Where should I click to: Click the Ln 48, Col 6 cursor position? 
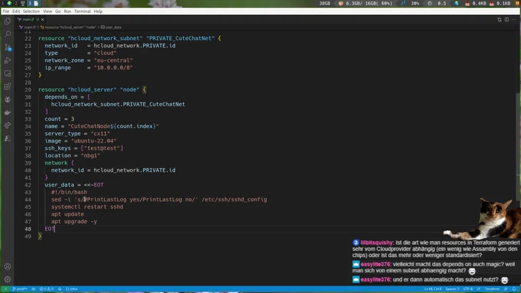(433, 289)
